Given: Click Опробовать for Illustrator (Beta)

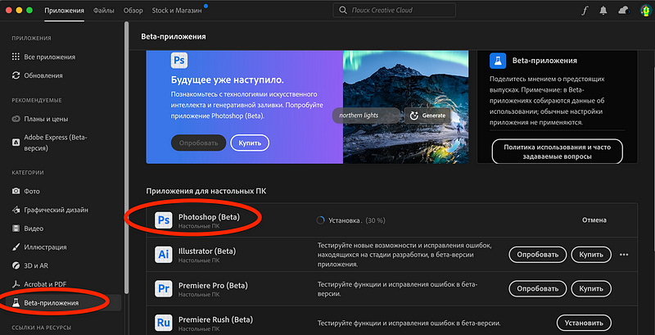Looking at the screenshot, I should click(x=538, y=255).
